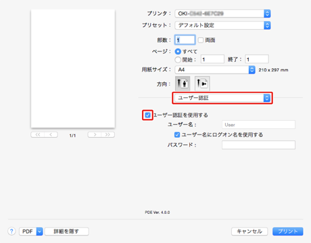Open the プリンタ OKI dropdown
The height and width of the screenshot is (243, 311).
(222, 13)
